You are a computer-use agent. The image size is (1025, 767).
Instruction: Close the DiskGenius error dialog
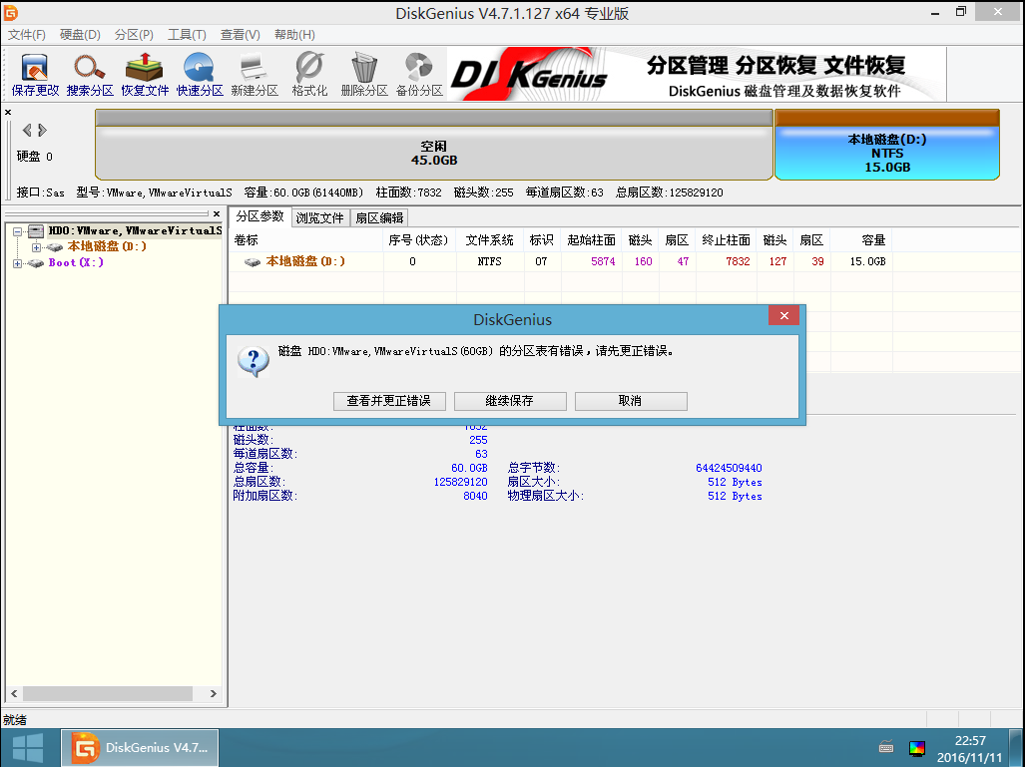tap(783, 315)
